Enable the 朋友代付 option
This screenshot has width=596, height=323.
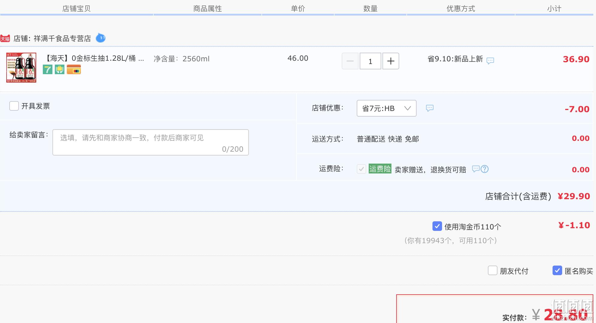pos(493,271)
